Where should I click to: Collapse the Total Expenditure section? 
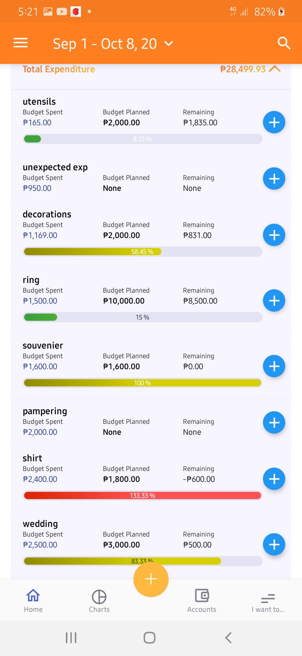[275, 69]
